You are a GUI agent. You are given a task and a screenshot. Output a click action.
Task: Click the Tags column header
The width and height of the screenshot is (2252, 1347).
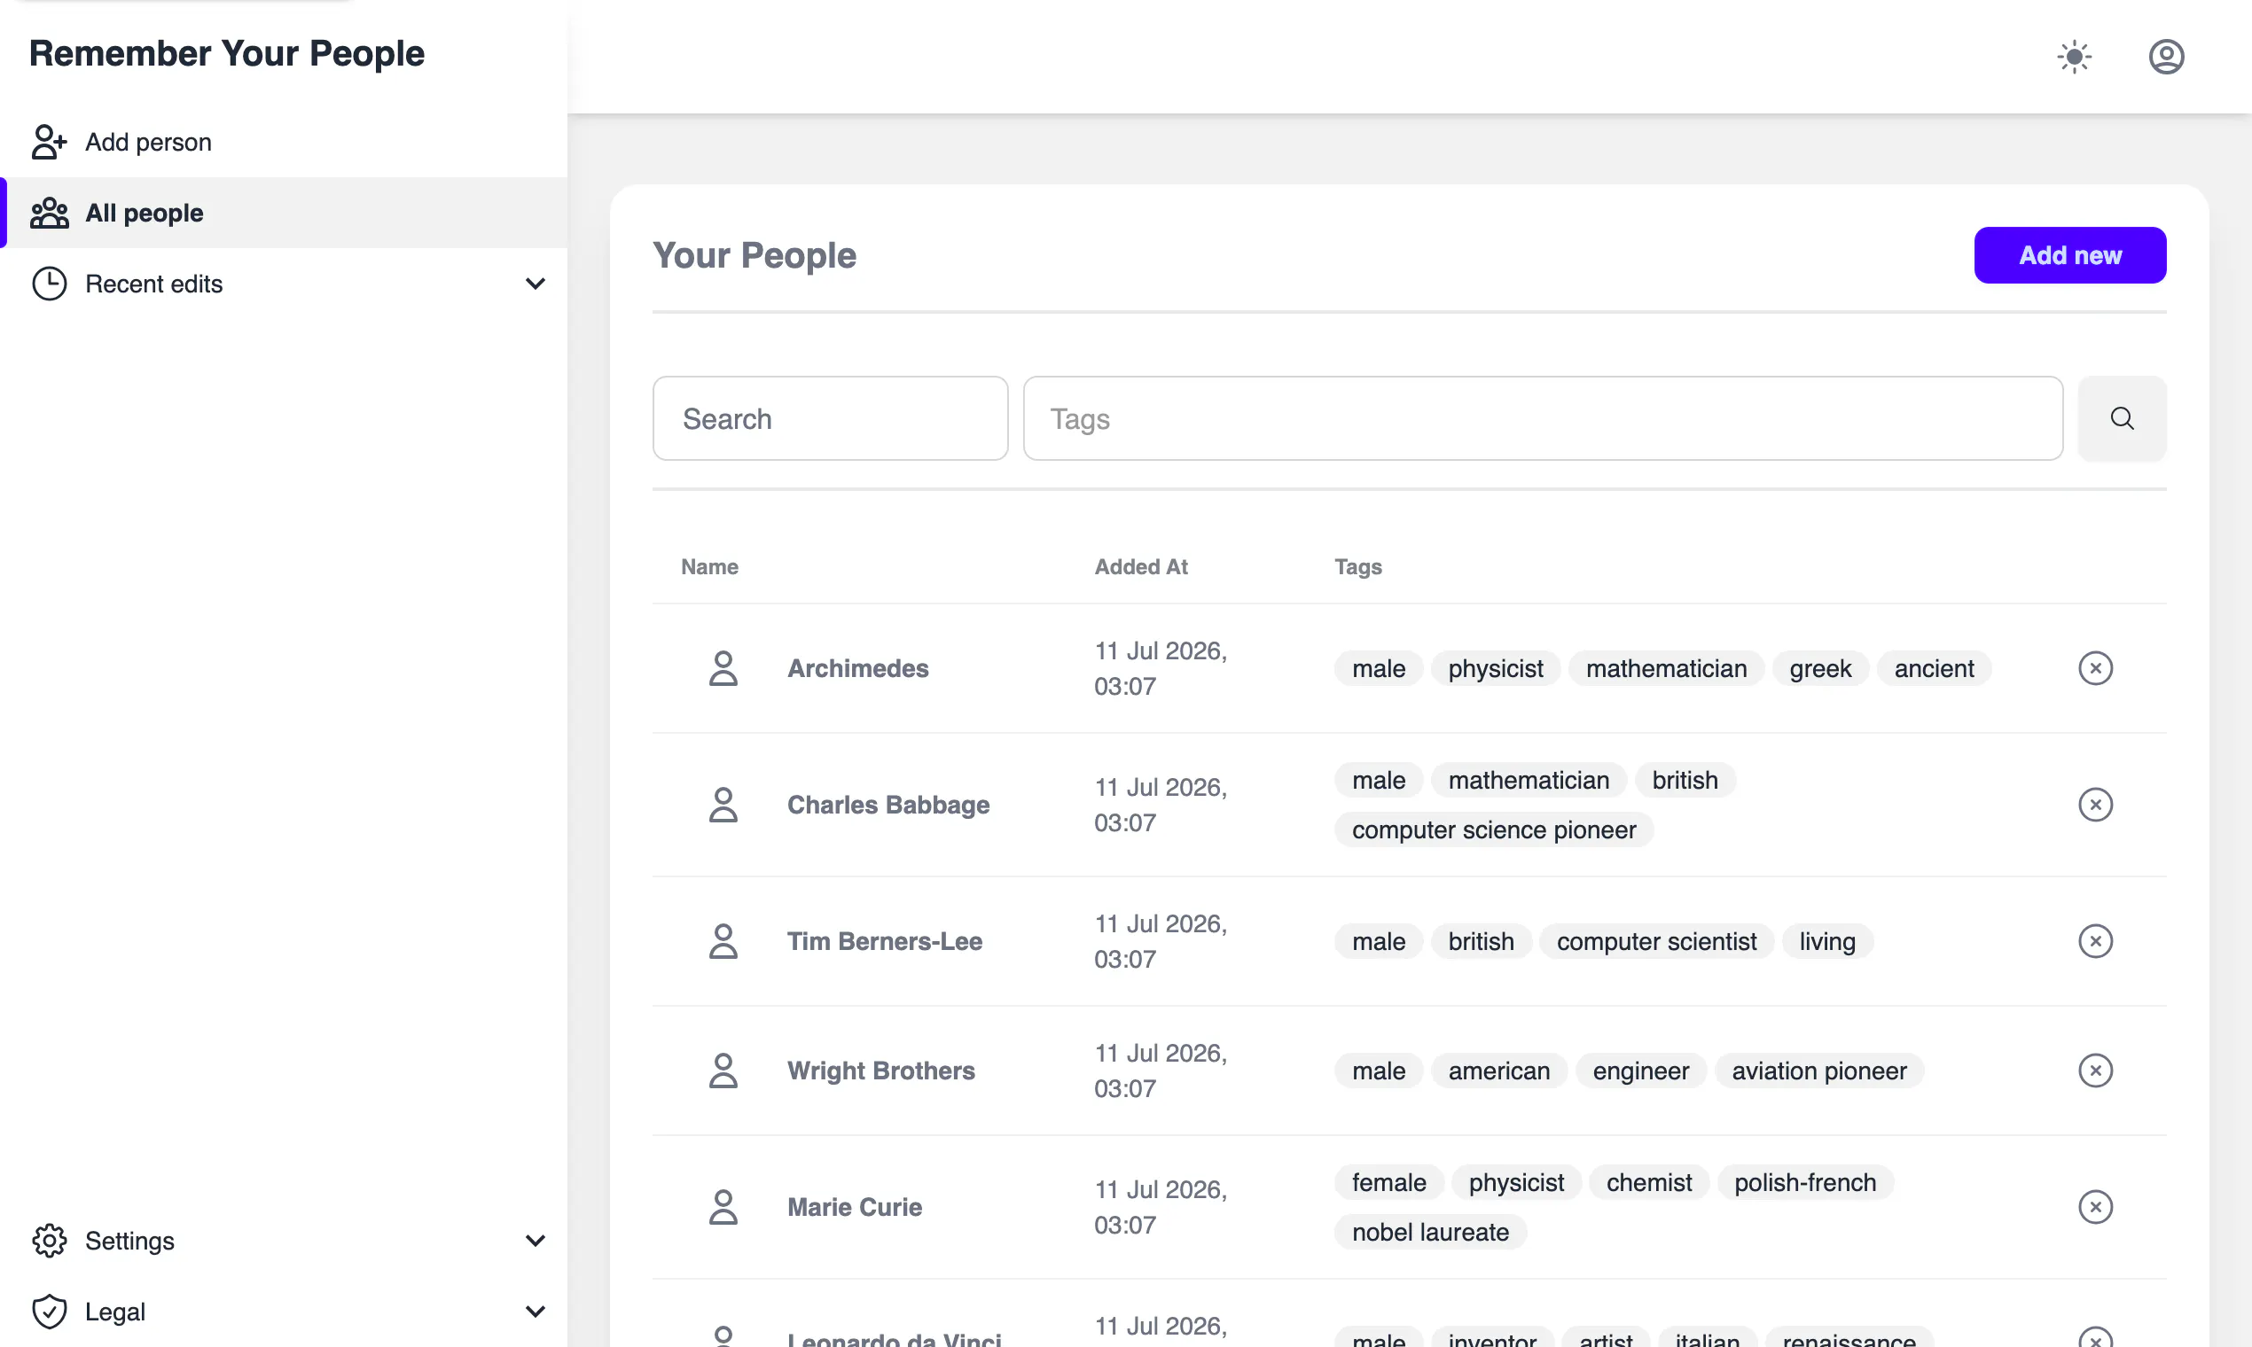(x=1357, y=566)
